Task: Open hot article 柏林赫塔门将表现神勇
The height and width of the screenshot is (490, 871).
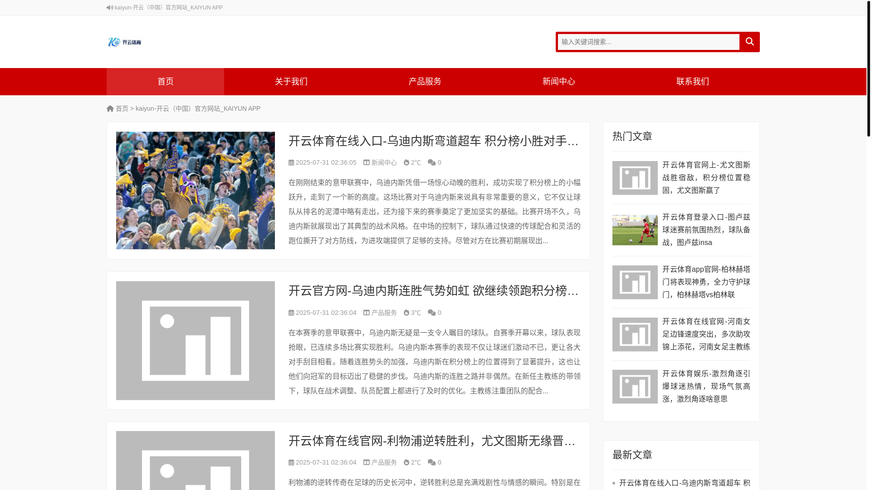Action: pos(706,282)
